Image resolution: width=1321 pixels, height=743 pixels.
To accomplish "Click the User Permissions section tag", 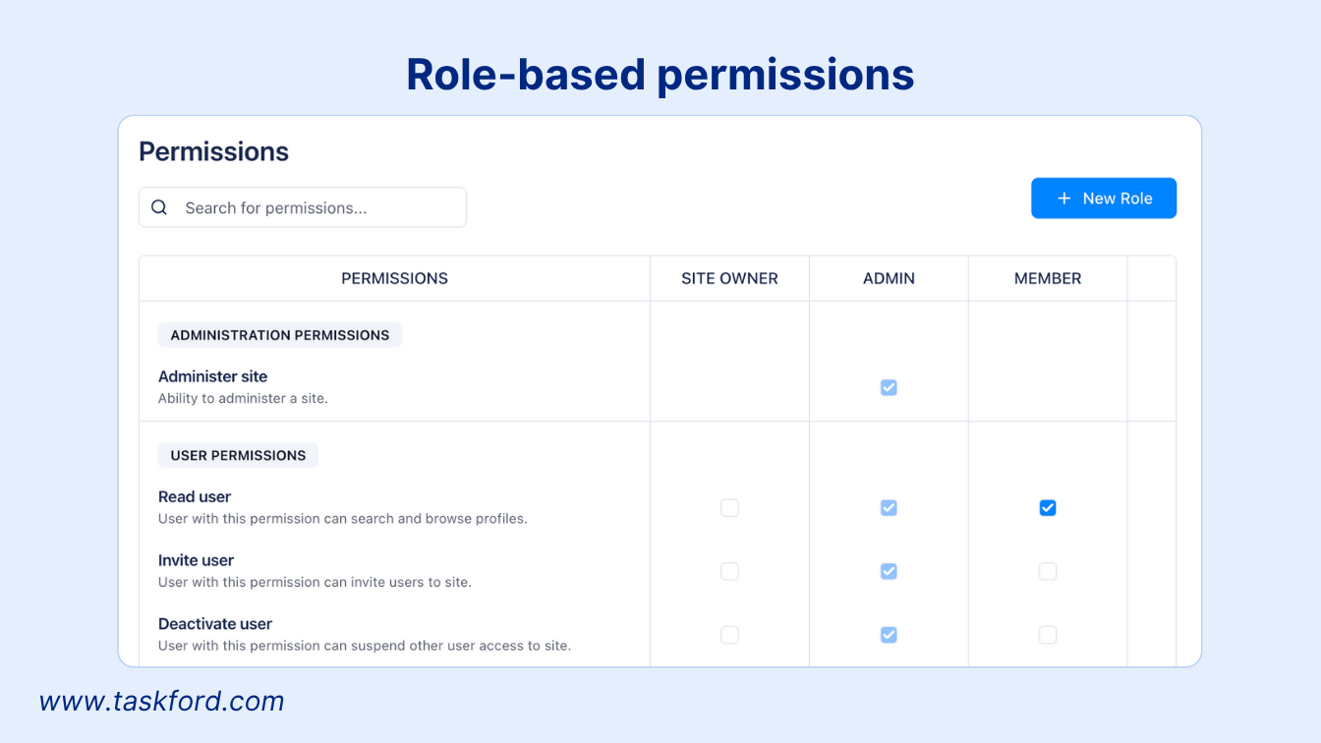I will (238, 455).
